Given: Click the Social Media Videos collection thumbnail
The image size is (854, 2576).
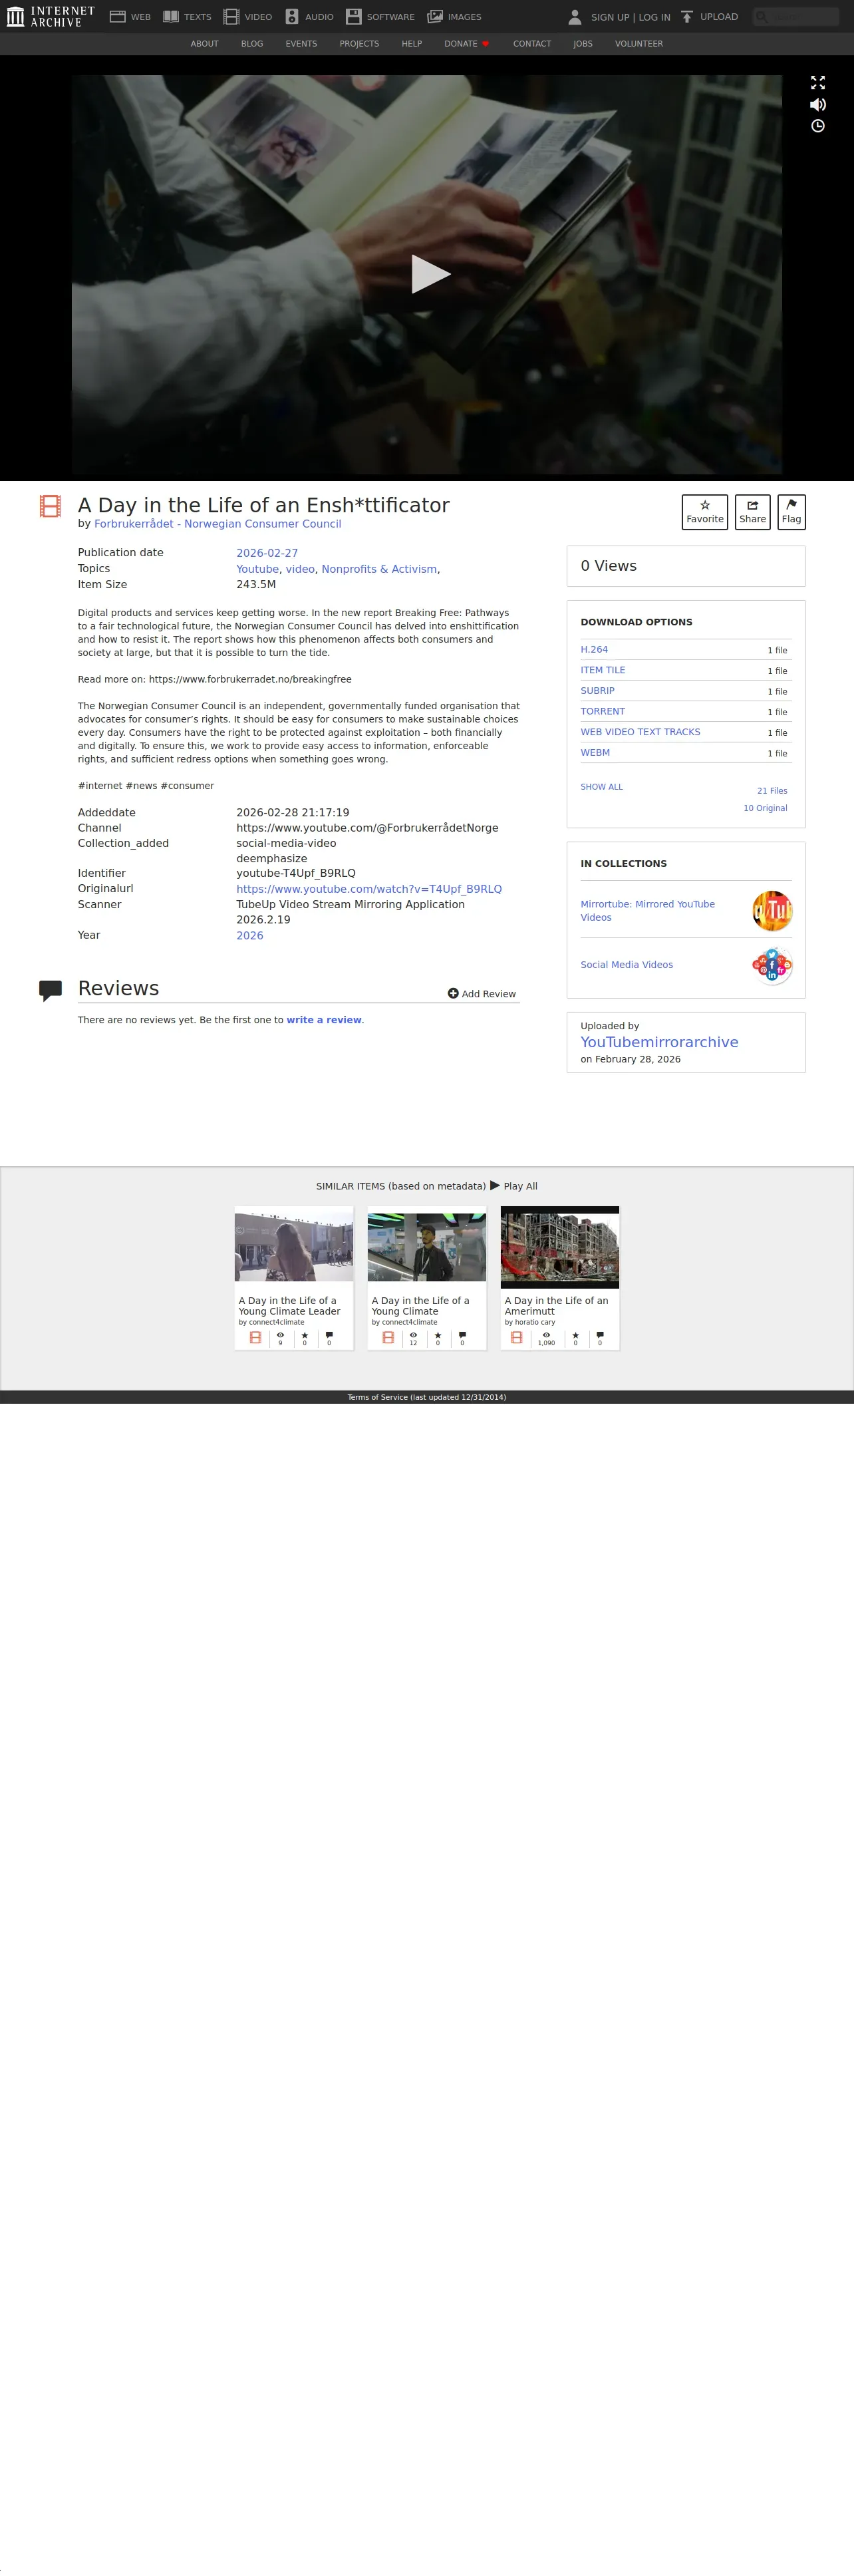Looking at the screenshot, I should click(772, 966).
